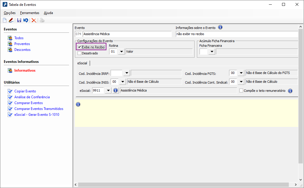
Task: Open the eSocial code dropdown arrow
Action: 108,91
